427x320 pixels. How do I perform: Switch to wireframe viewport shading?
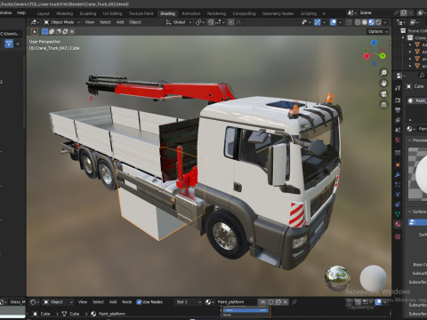[358, 22]
